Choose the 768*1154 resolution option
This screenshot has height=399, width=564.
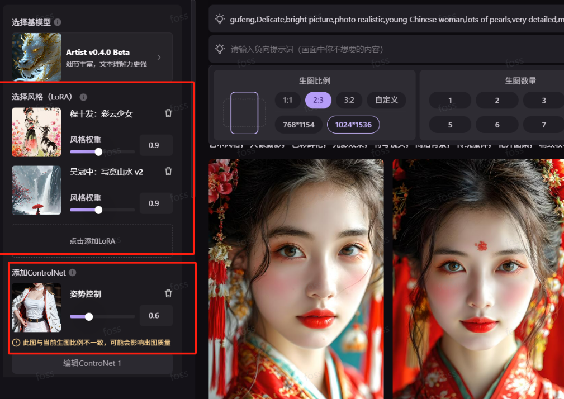coord(298,125)
